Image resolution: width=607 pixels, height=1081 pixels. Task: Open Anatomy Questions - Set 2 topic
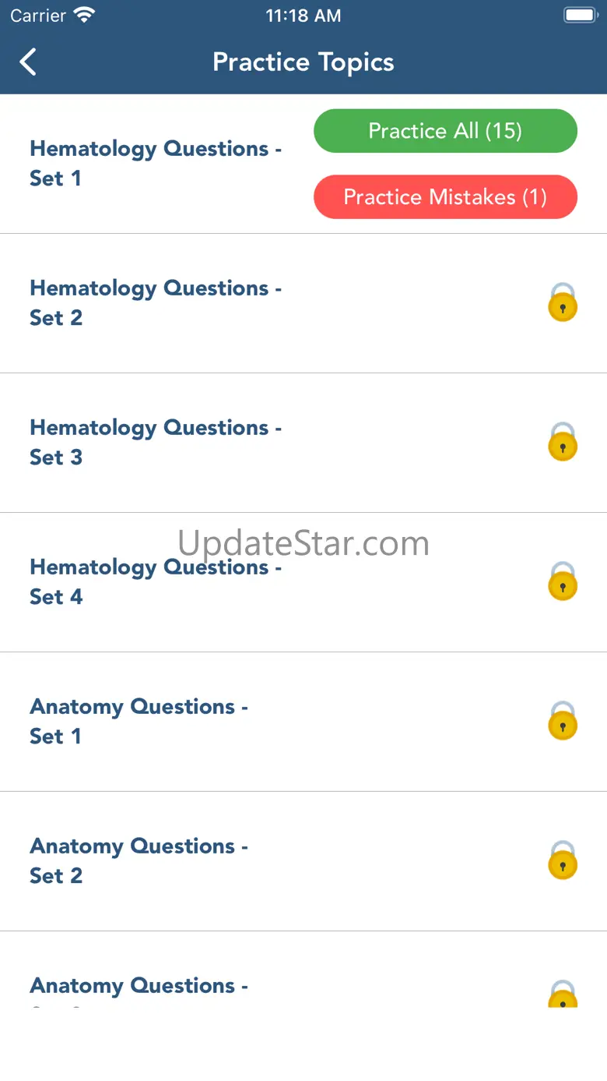coord(139,860)
